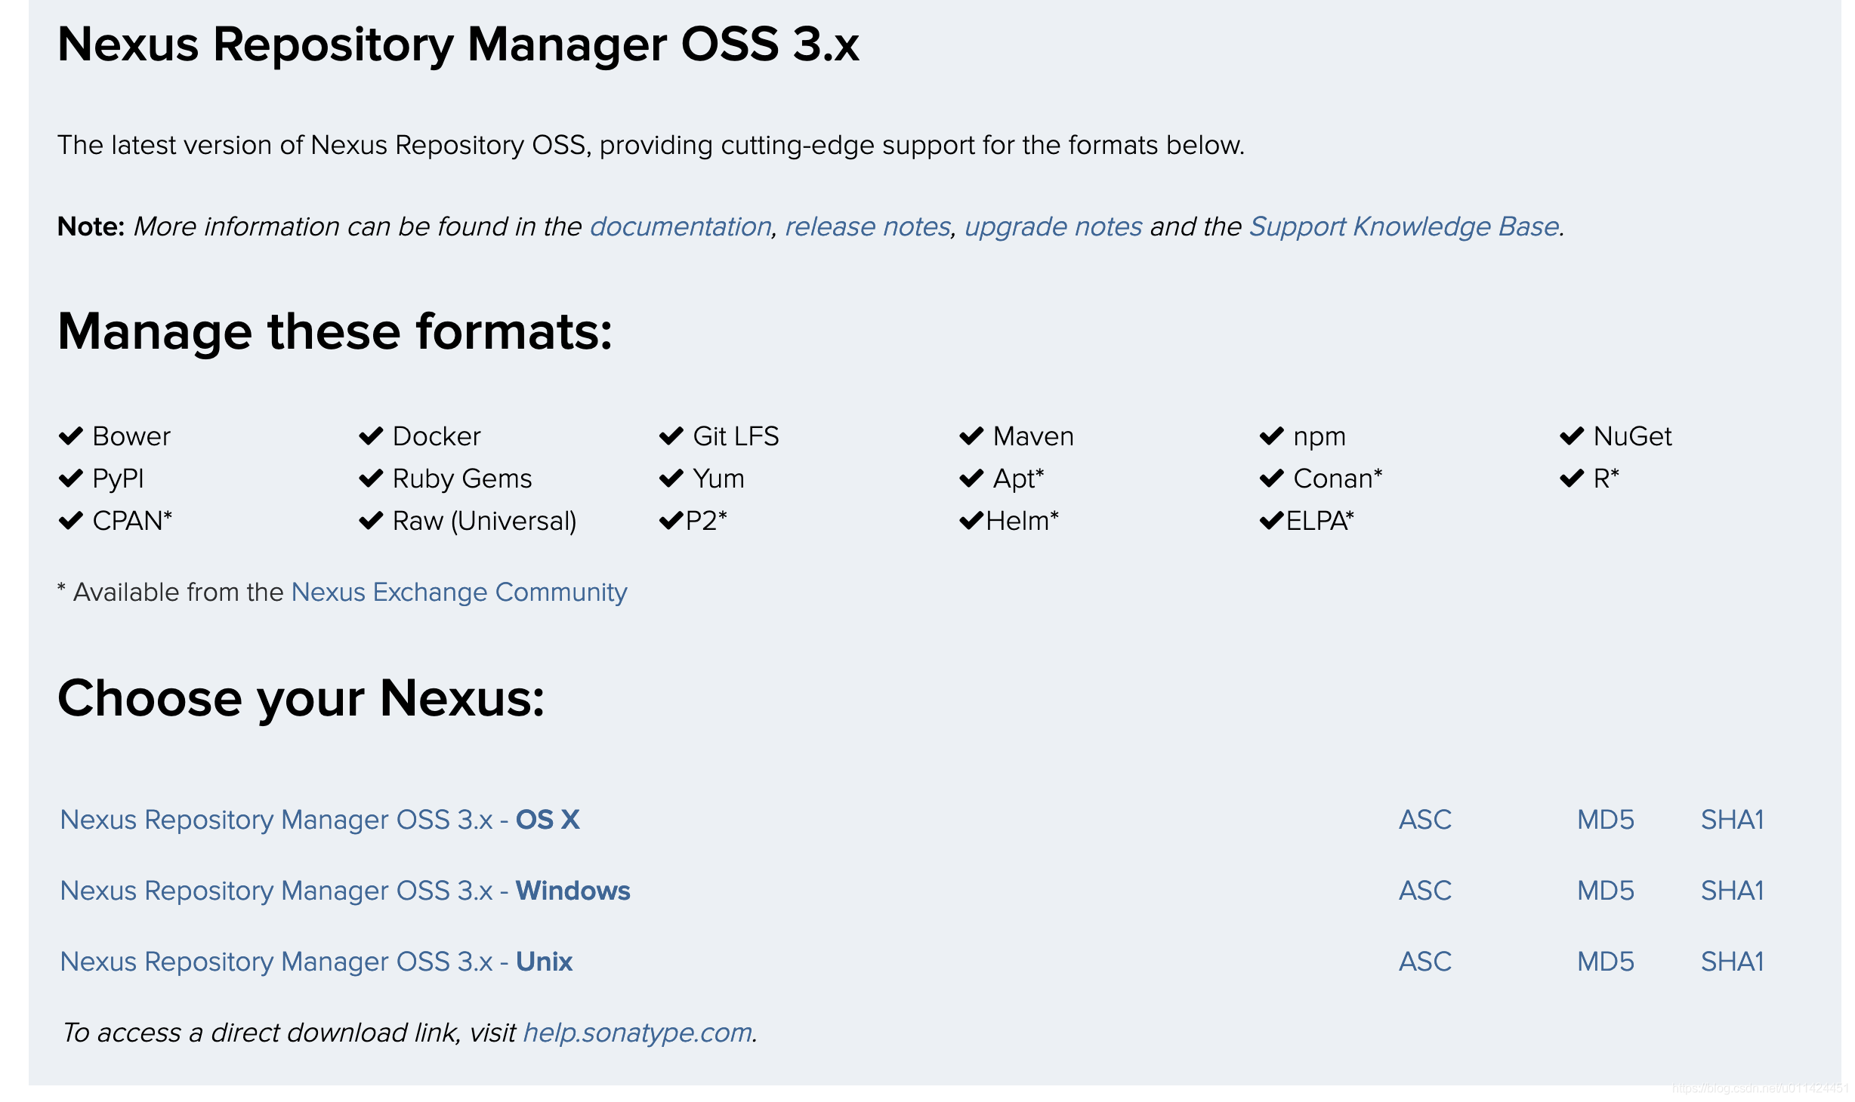Image resolution: width=1855 pixels, height=1102 pixels.
Task: Click the checkmark next to Maven
Action: point(971,436)
